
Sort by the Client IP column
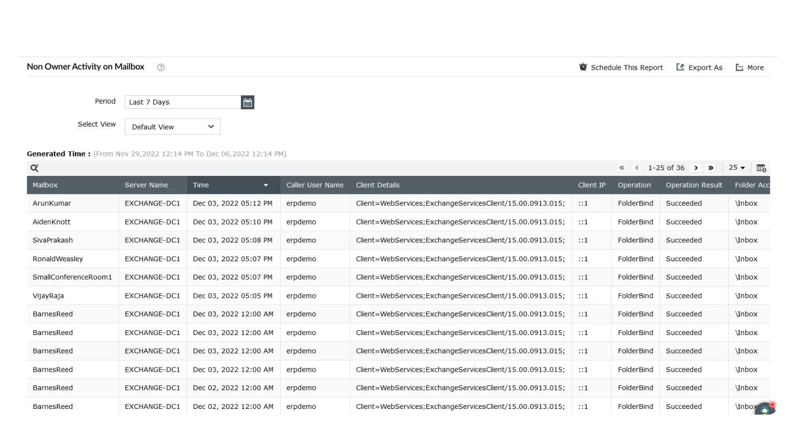tap(592, 185)
